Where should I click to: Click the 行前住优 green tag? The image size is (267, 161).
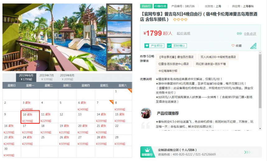160,6
